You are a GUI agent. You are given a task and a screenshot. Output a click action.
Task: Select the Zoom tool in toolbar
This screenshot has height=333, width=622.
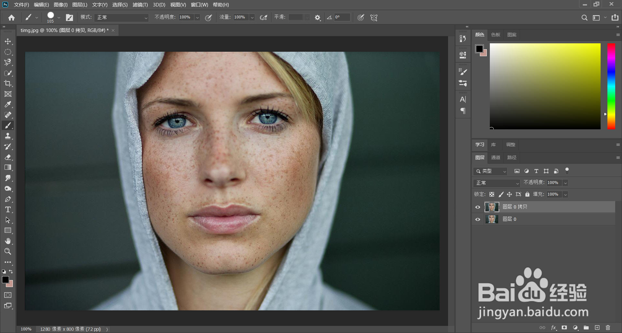pos(8,251)
